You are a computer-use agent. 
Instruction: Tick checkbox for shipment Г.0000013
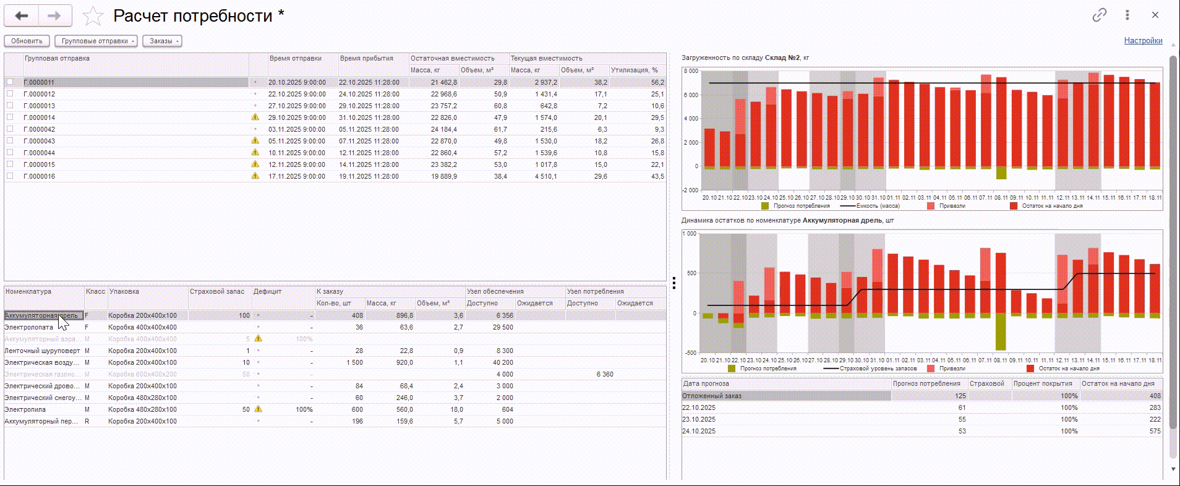click(10, 106)
